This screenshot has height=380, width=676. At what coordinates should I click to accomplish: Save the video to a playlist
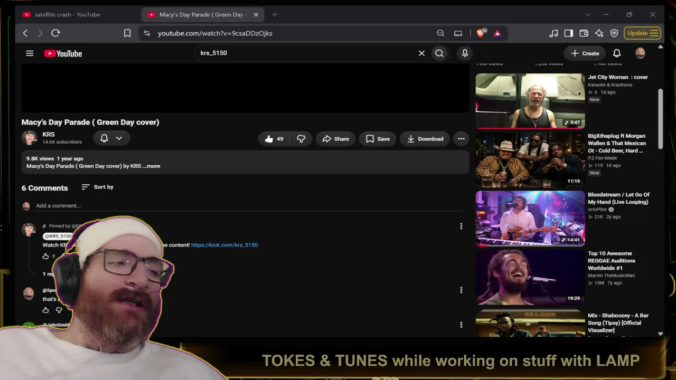click(378, 139)
